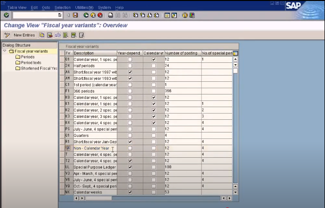Click the Display/Change pencil toggle icon
The width and height of the screenshot is (325, 208).
(7, 35)
